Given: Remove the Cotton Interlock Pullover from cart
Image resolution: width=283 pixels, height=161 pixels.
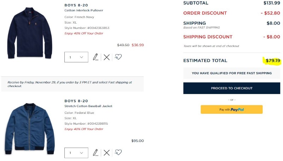Looking at the screenshot, I should (107, 57).
